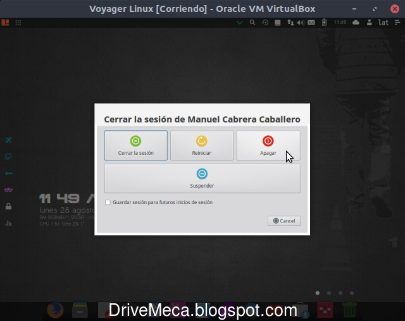
Task: Maximize the VirtualBox window
Action: click(x=375, y=9)
